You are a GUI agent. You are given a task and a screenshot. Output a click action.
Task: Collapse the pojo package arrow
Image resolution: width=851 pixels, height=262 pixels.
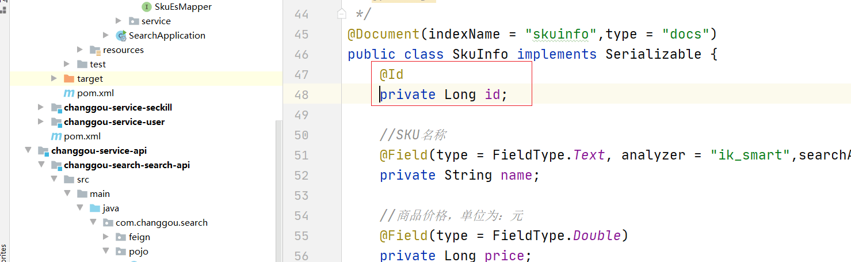[x=106, y=251]
